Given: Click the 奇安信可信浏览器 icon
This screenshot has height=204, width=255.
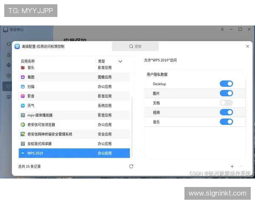Looking at the screenshot, I should click(x=23, y=125).
